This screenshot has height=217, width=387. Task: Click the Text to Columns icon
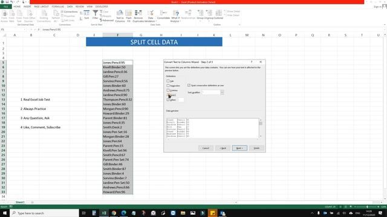pos(120,16)
